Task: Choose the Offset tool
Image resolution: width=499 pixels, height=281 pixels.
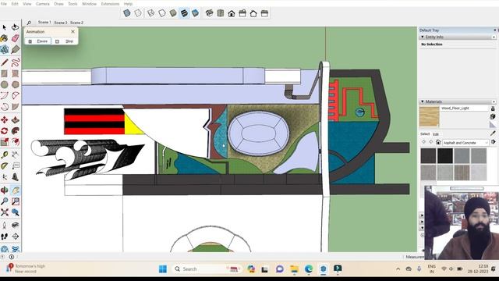Action: (x=16, y=142)
